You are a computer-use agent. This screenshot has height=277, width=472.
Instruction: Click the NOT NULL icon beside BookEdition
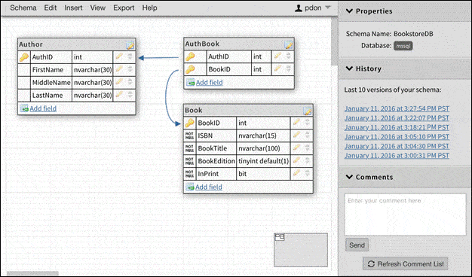tap(189, 161)
